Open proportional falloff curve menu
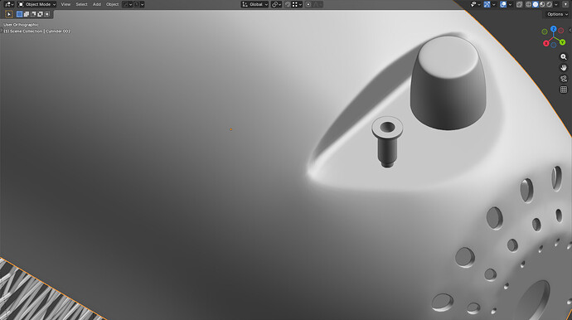572x320 pixels. click(x=318, y=4)
